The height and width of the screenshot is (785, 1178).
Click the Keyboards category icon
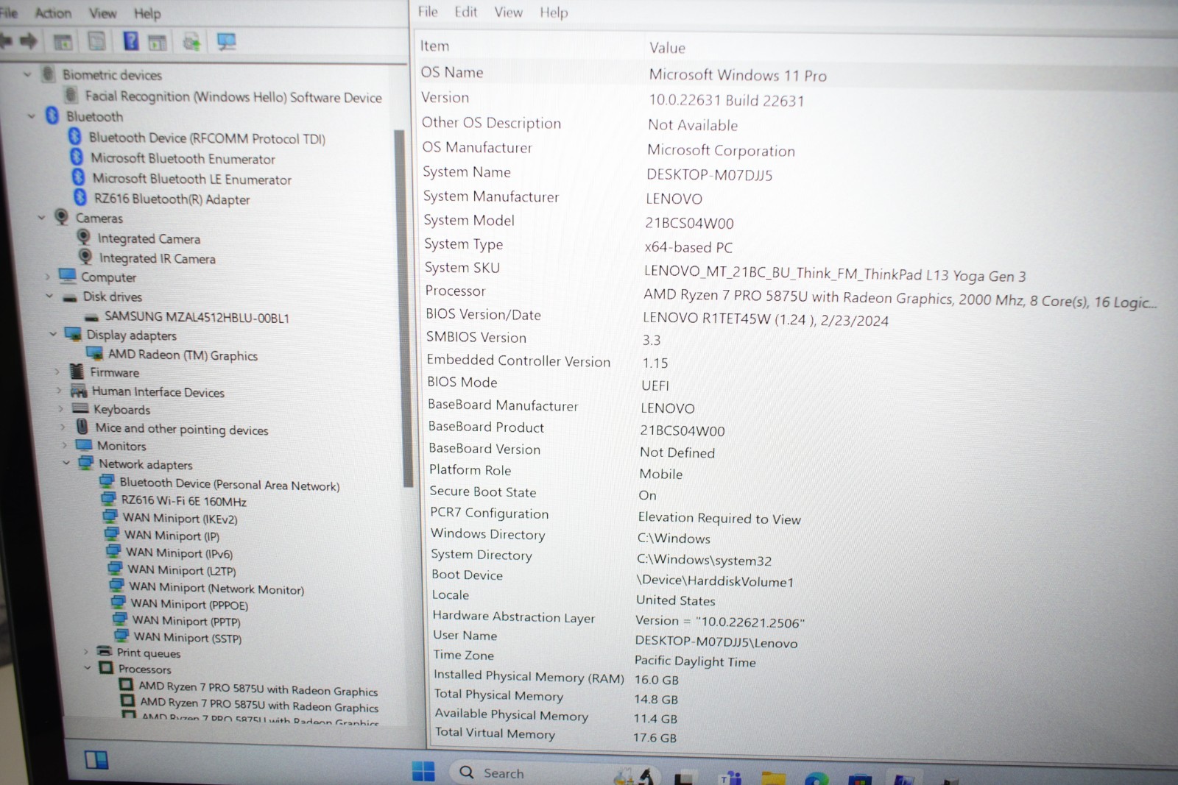pyautogui.click(x=80, y=408)
